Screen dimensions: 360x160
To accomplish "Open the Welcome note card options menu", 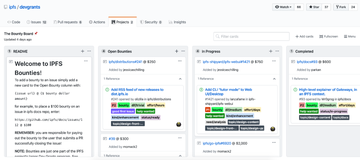I will click(86, 61).
